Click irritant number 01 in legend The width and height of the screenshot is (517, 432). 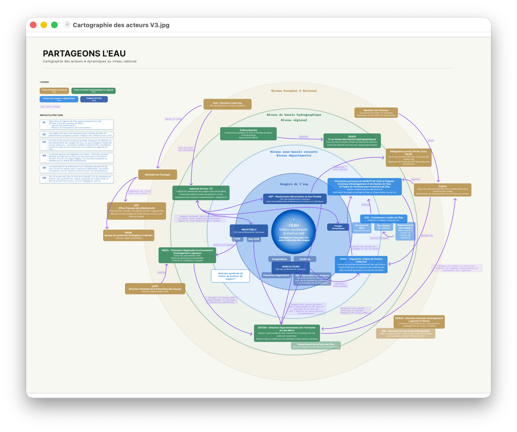77,124
